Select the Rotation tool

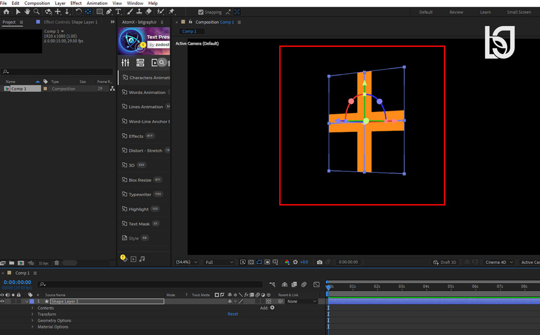point(78,12)
